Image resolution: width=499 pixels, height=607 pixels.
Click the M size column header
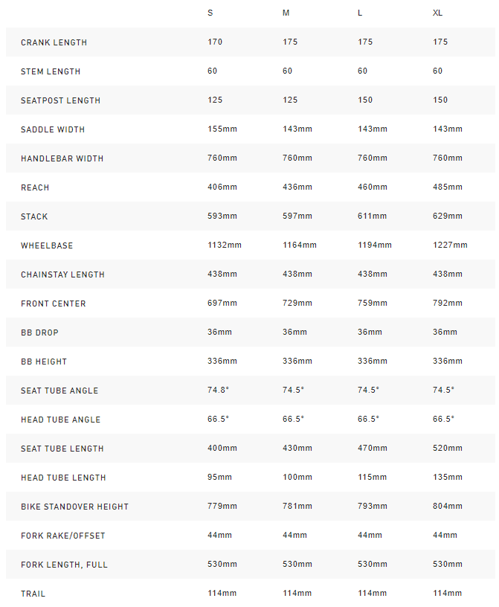click(286, 13)
